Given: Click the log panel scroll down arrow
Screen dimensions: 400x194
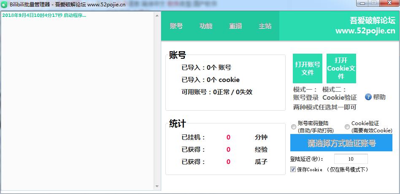Looking at the screenshot, I should tap(157, 186).
